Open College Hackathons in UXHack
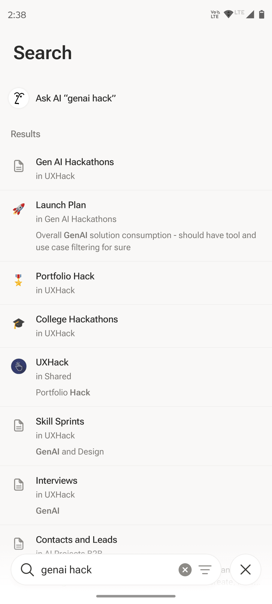 [136, 326]
